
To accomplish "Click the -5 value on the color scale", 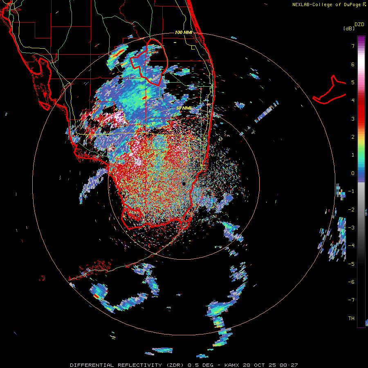I will (351, 264).
